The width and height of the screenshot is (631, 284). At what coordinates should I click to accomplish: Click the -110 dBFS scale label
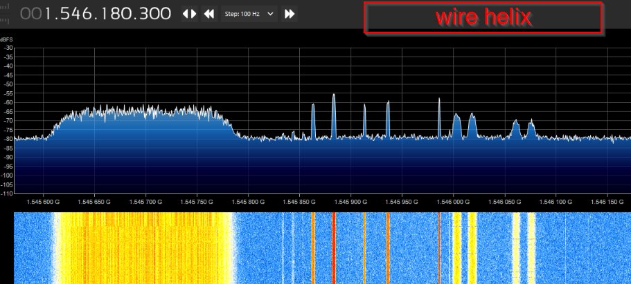(7, 193)
